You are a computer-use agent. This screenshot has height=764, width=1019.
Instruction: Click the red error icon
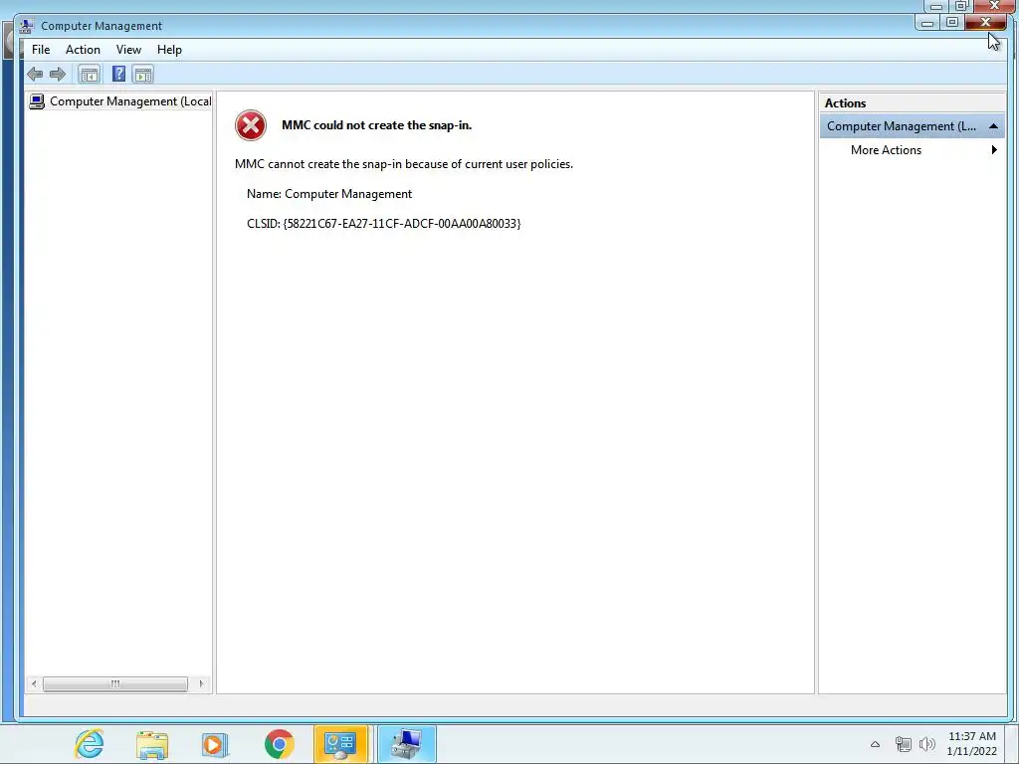coord(251,125)
